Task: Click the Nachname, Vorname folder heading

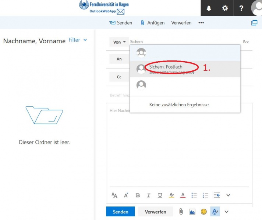Action: click(x=34, y=41)
